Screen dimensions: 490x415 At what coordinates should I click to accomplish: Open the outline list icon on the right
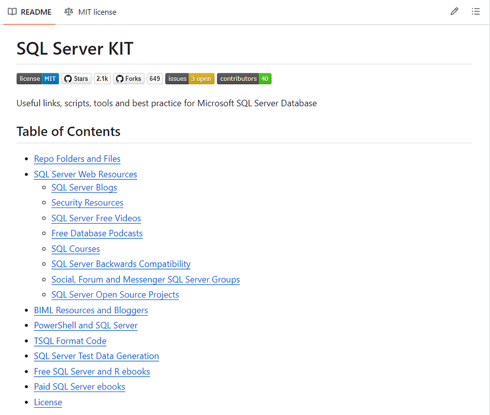tap(476, 11)
